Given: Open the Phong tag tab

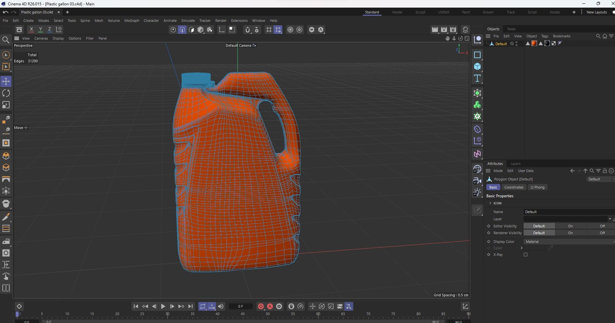Looking at the screenshot, I should click(x=538, y=187).
